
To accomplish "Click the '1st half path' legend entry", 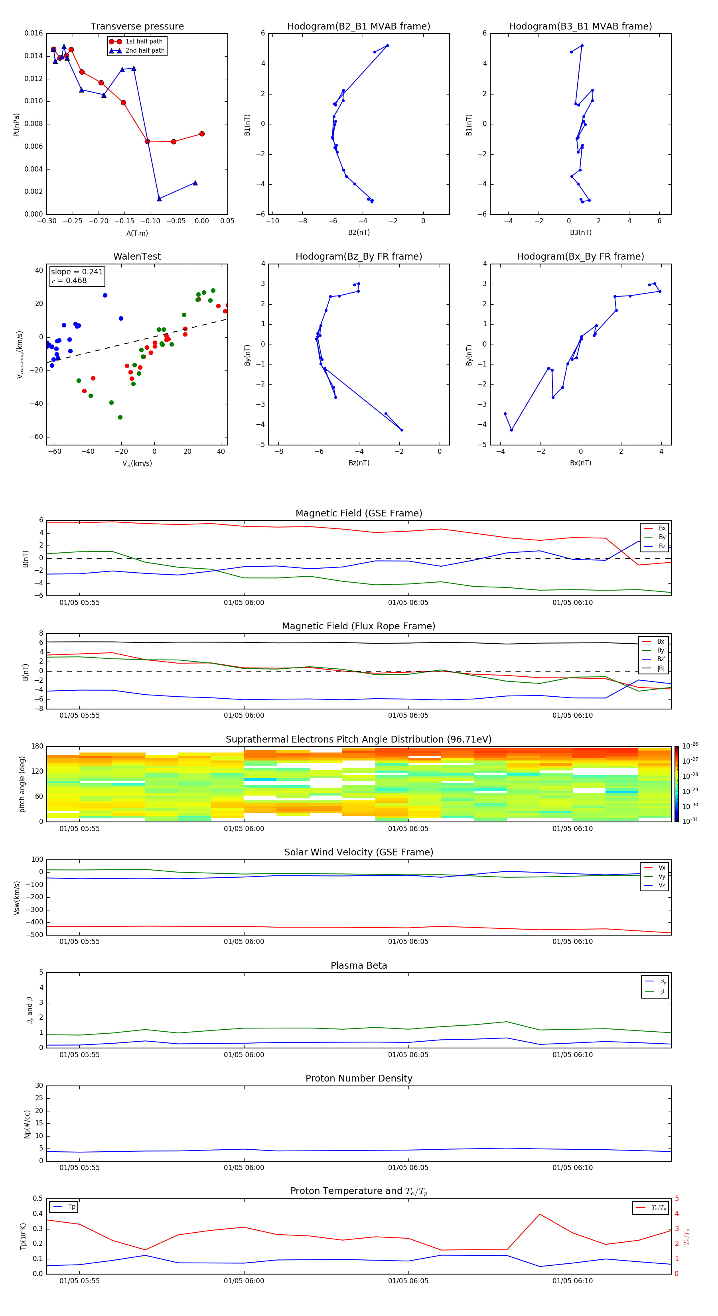I will point(136,41).
